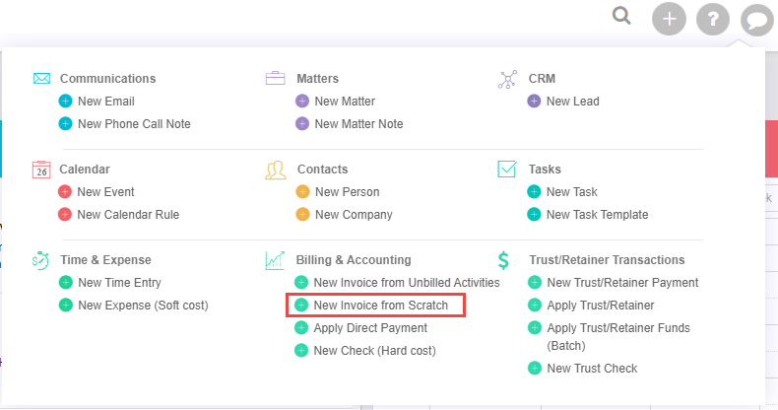
Task: Click the CRM network icon
Action: [x=507, y=80]
